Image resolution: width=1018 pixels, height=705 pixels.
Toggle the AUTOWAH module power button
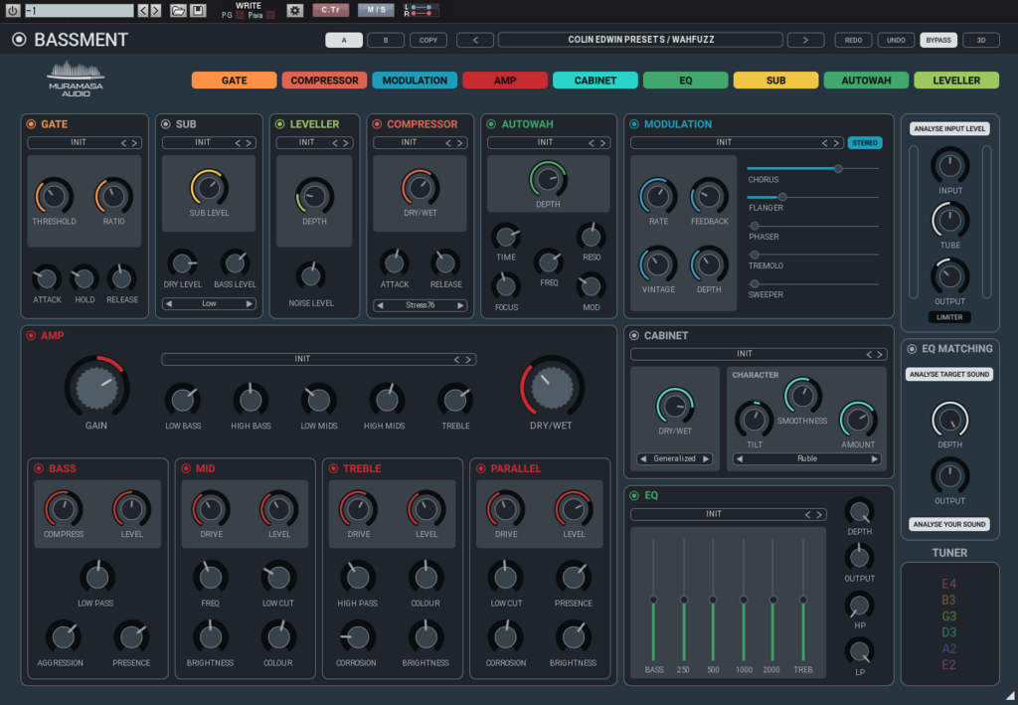coord(491,124)
